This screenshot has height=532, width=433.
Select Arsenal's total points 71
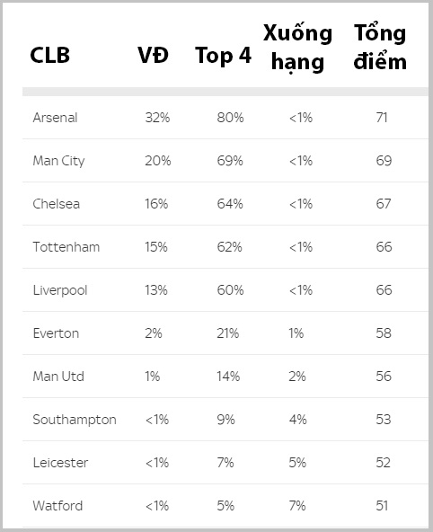382,118
